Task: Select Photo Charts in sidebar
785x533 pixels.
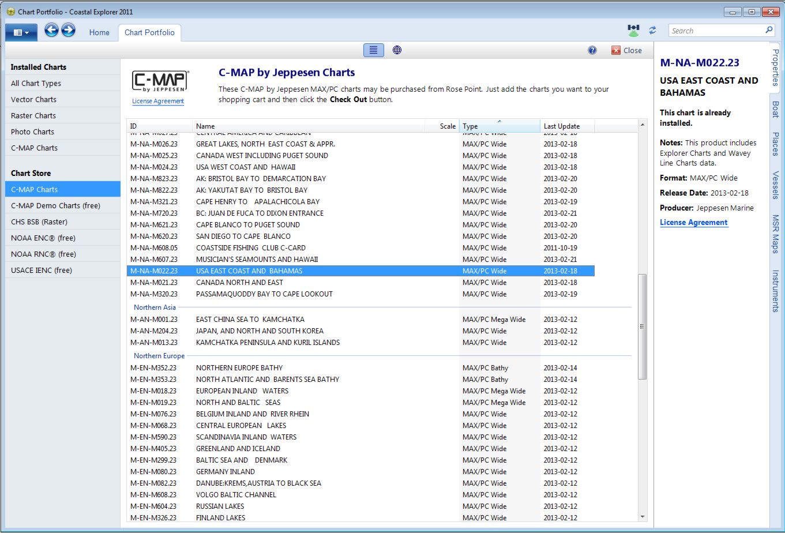Action: pyautogui.click(x=63, y=132)
